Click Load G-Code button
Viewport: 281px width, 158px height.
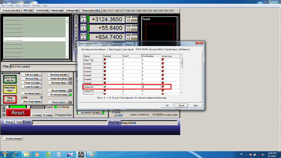tap(32, 87)
